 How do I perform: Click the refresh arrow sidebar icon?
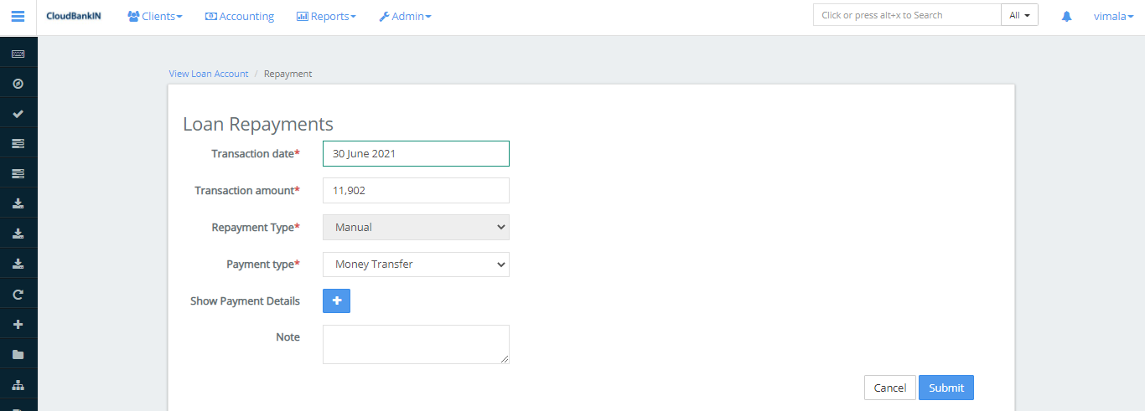[x=18, y=295]
